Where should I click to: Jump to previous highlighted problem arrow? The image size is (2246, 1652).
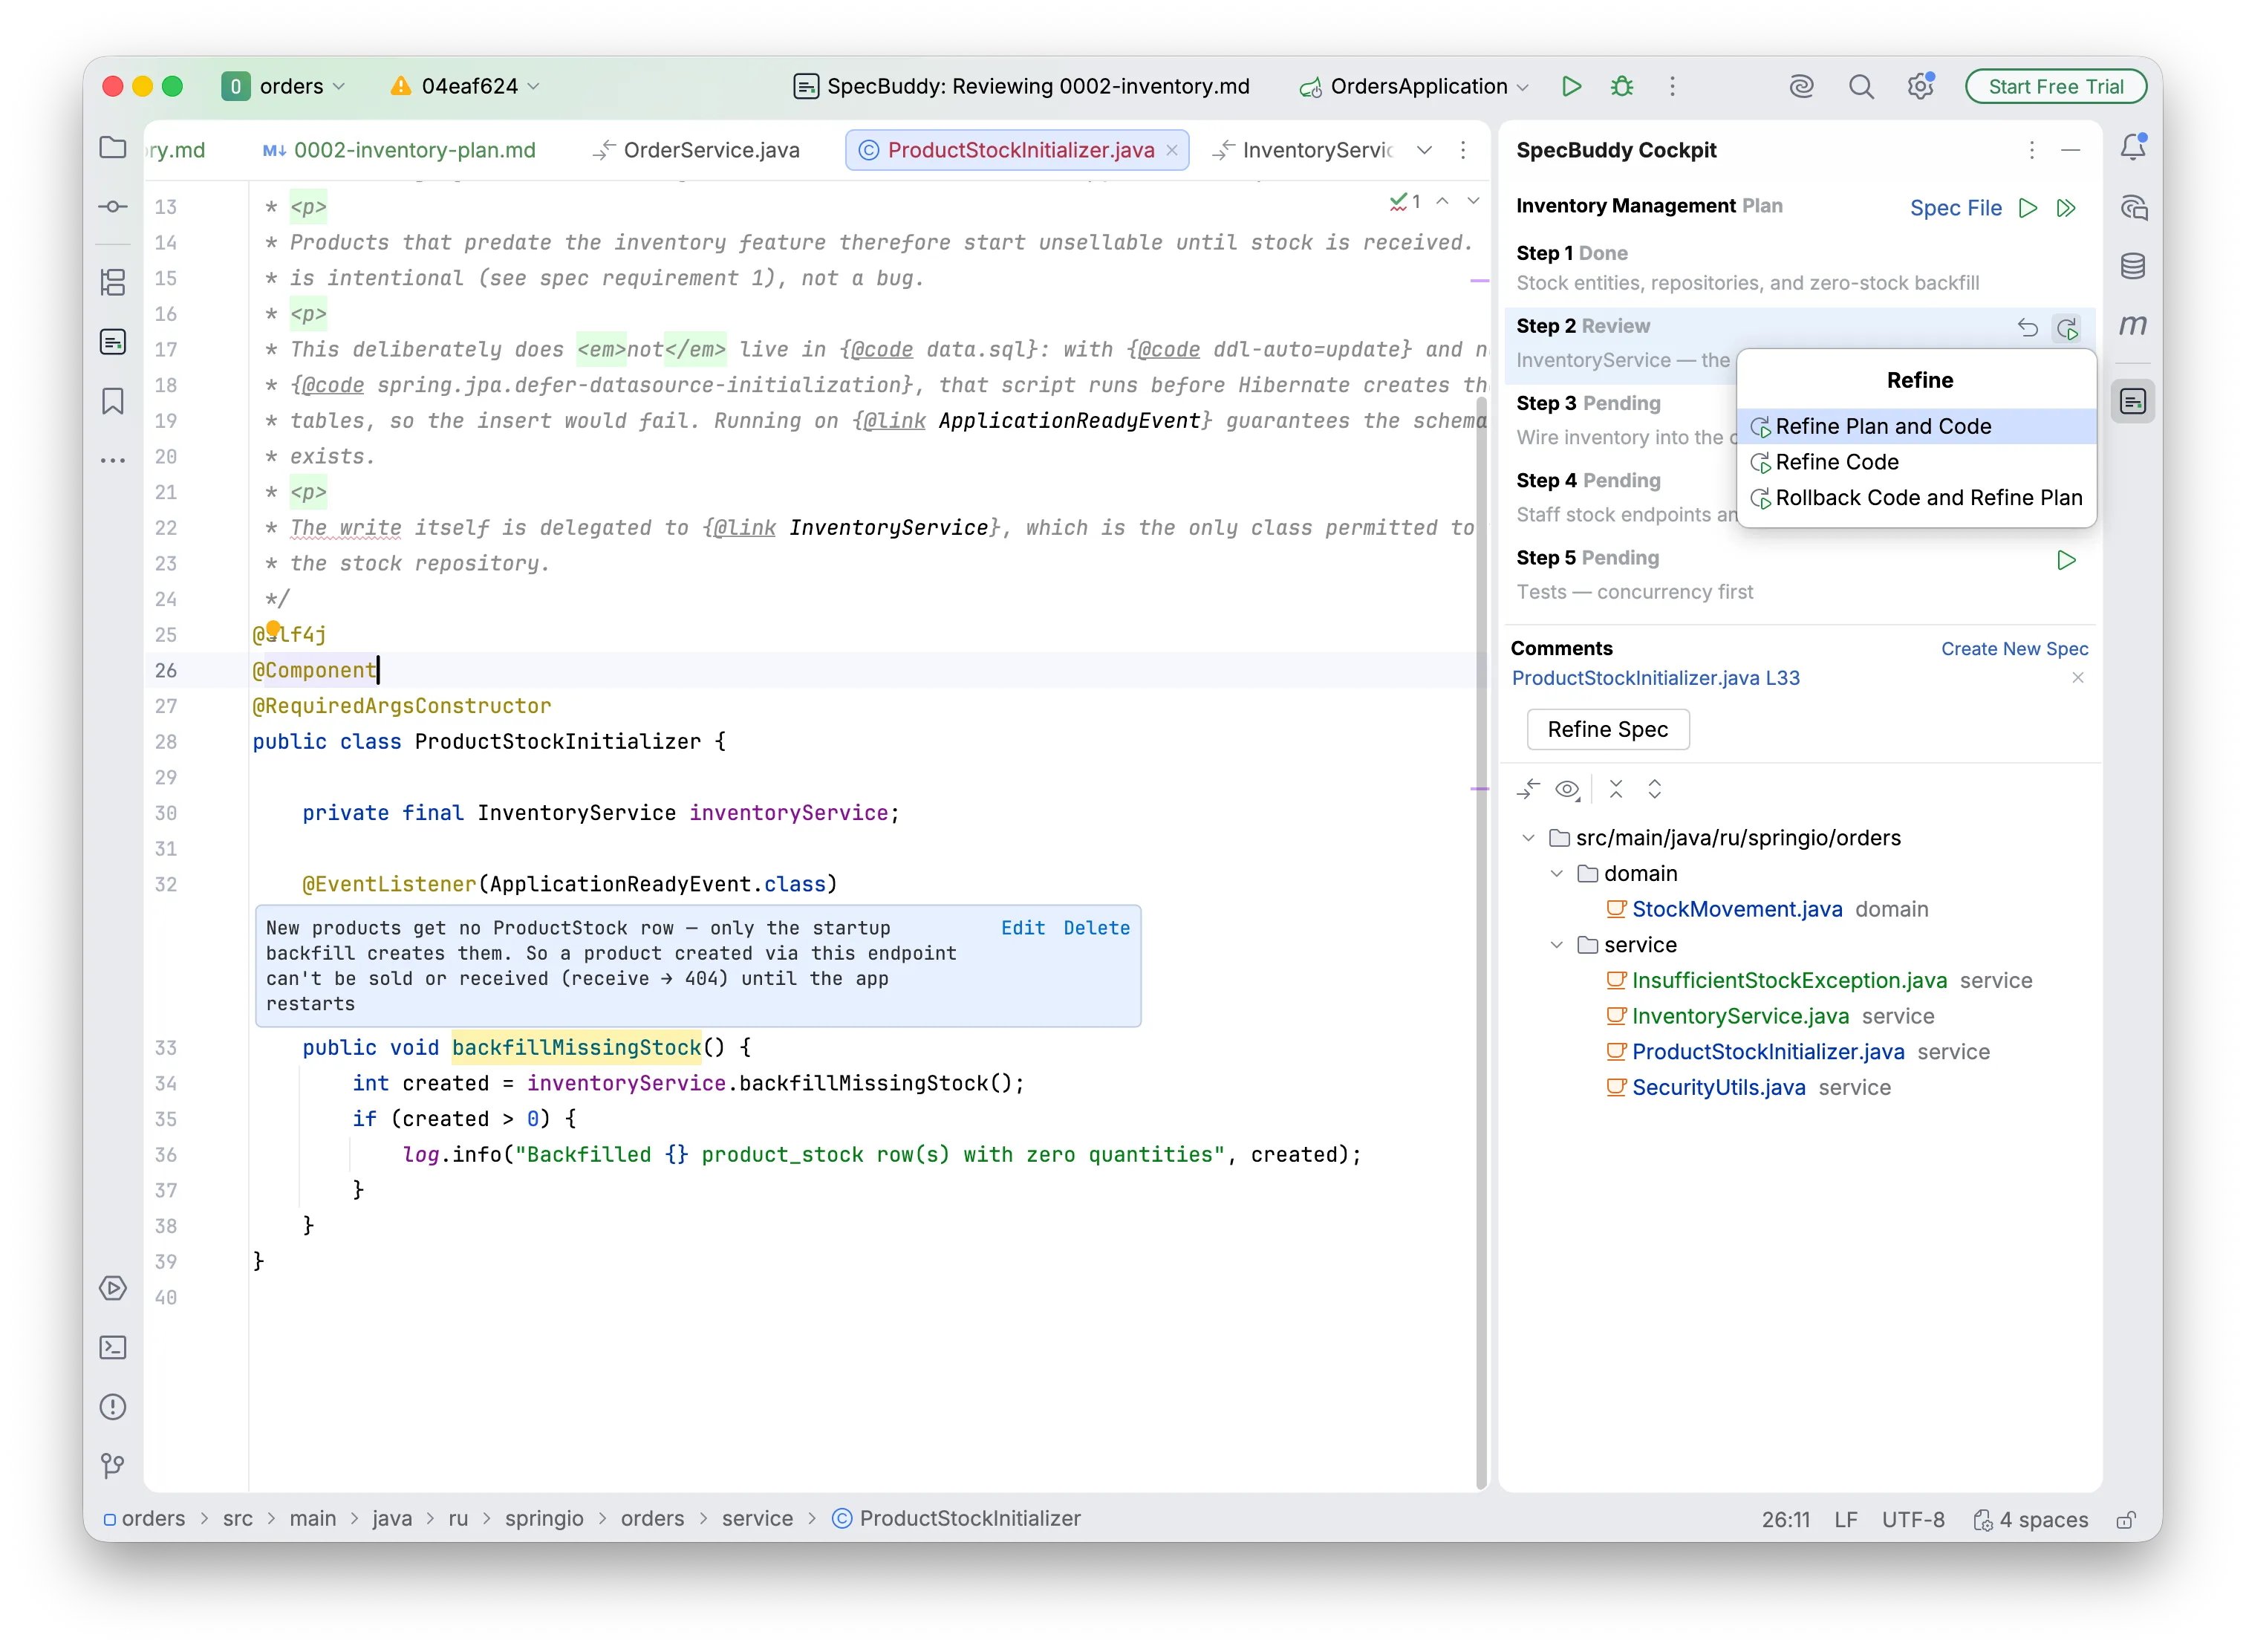click(x=1442, y=202)
